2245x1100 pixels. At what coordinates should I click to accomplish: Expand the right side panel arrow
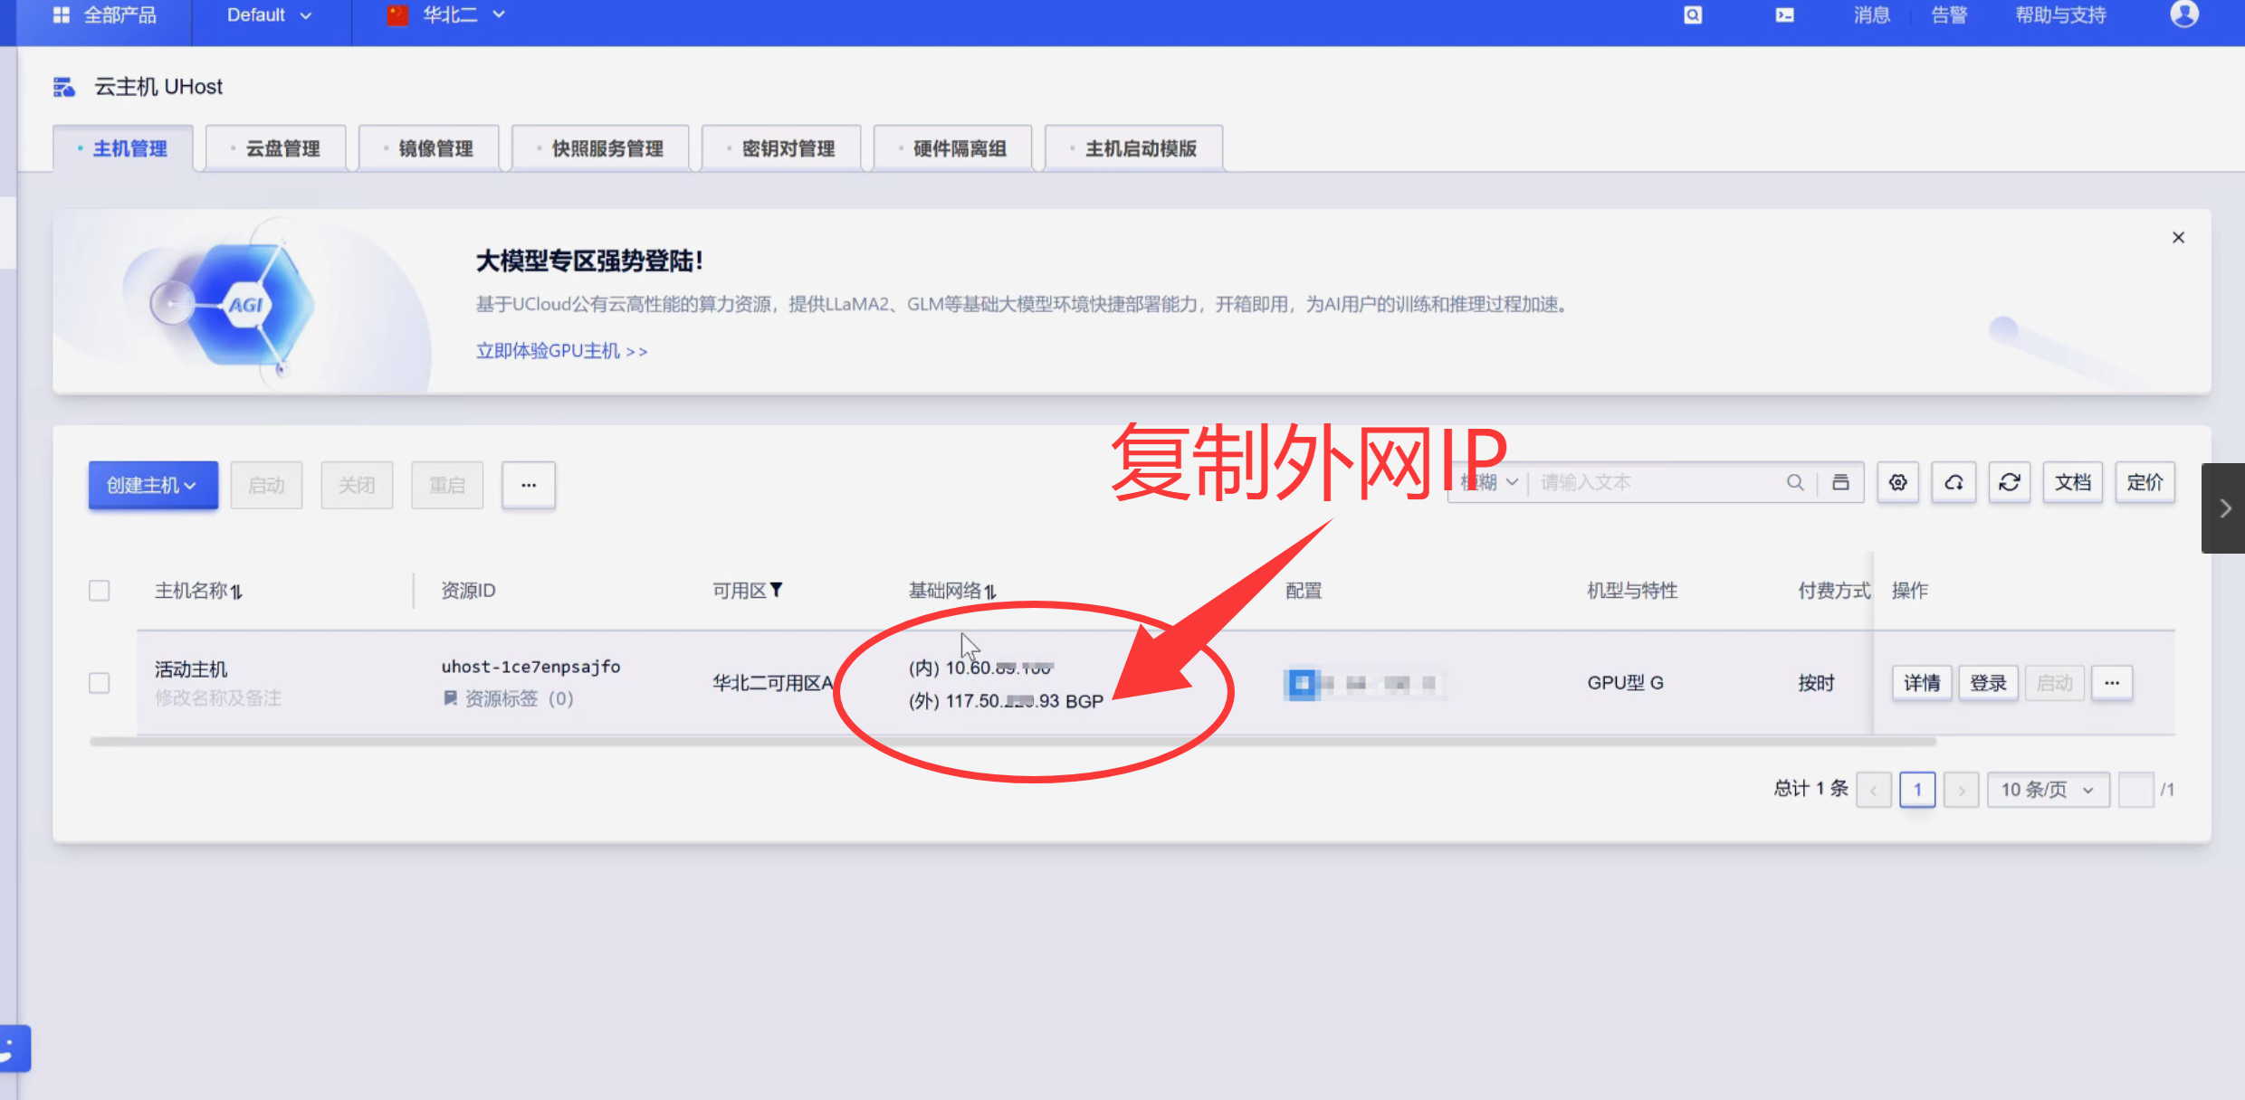[2224, 507]
